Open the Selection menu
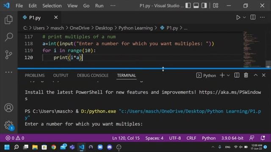 pos(52,5)
